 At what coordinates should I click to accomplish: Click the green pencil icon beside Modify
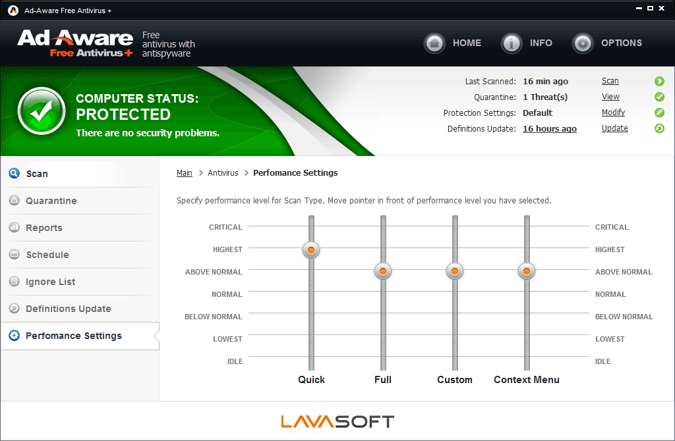point(659,113)
